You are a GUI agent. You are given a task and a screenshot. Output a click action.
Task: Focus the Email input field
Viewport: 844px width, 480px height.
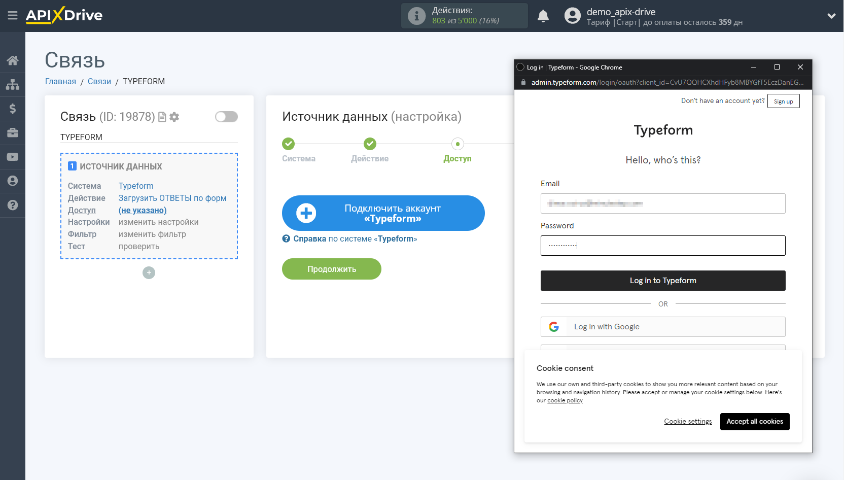point(663,203)
